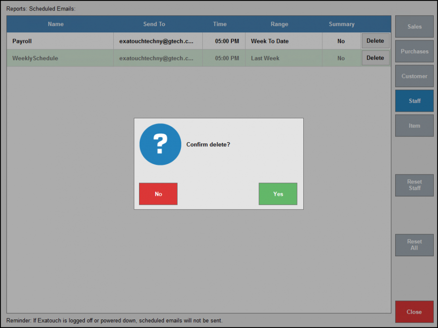This screenshot has height=328, width=438.
Task: Delete the WeeklySchedule scheduled email
Action: [x=375, y=58]
